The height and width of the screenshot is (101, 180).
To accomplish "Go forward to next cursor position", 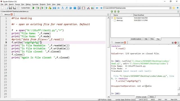I will coord(101,8).
